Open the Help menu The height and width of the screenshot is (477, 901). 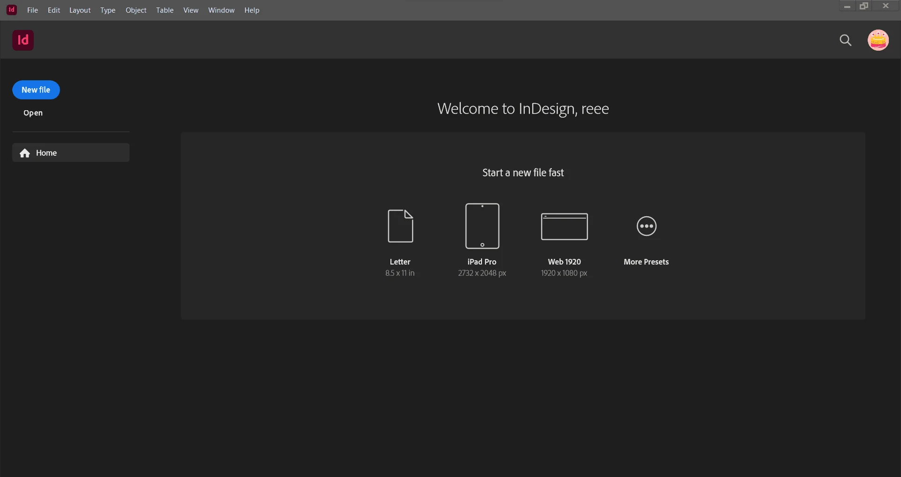pyautogui.click(x=252, y=10)
